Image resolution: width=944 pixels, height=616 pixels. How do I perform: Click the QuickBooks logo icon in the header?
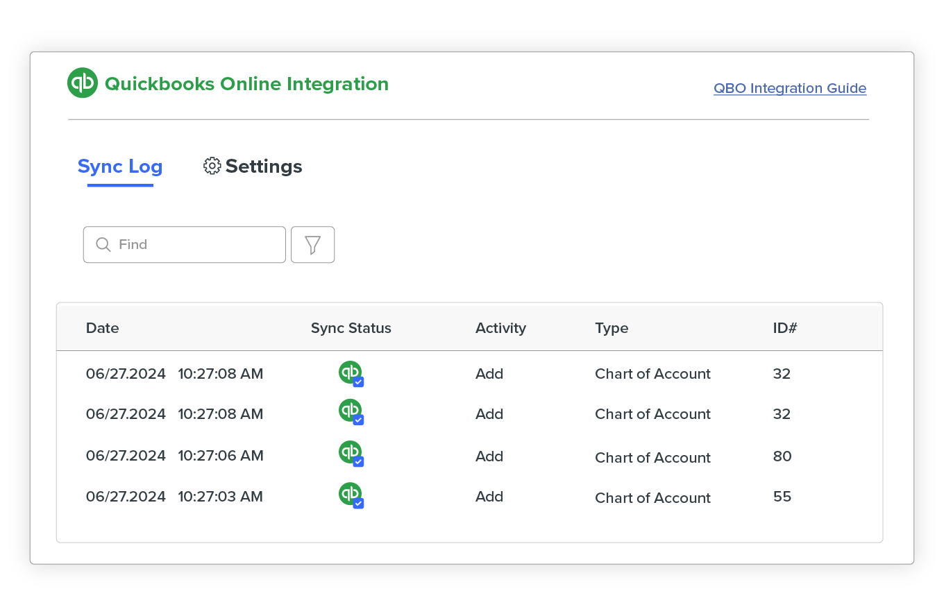pos(82,83)
